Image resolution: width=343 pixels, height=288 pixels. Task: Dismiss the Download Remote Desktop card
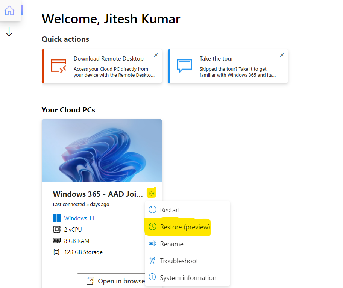click(x=156, y=55)
